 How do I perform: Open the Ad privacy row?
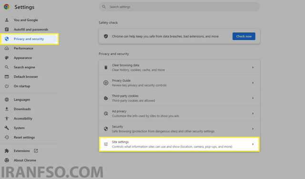pos(179,113)
